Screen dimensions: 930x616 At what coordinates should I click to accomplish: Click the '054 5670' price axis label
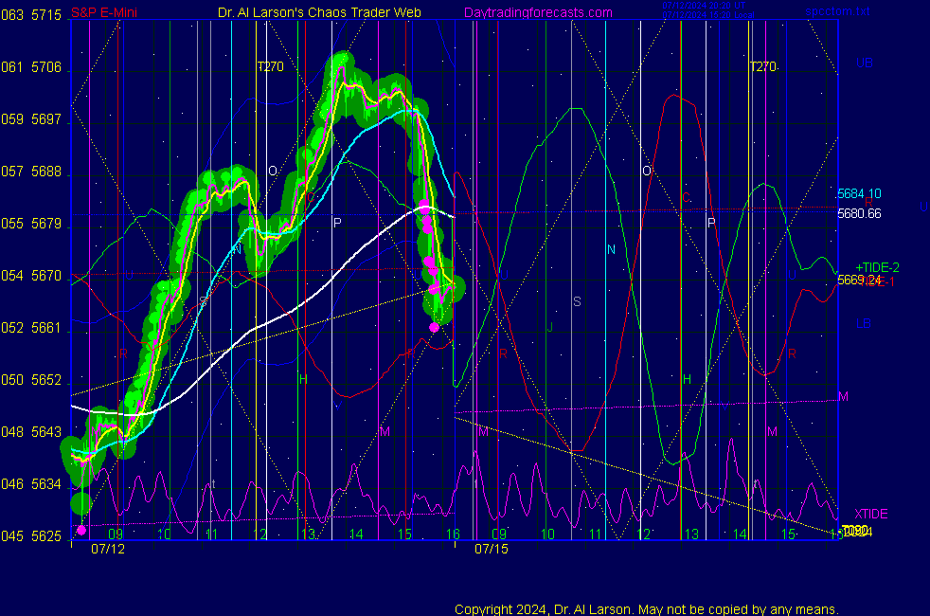pos(31,276)
